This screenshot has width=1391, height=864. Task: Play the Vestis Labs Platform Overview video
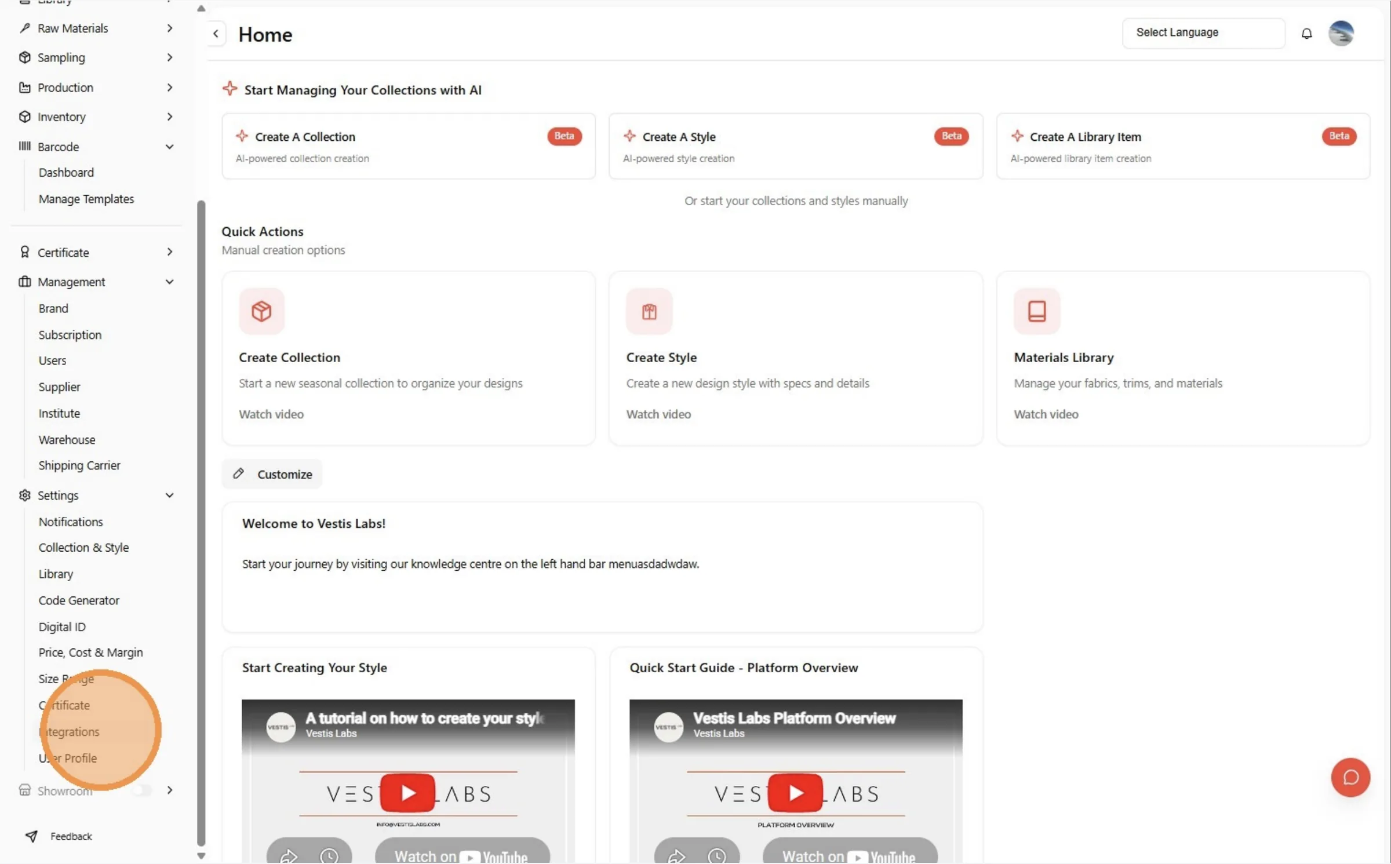click(x=795, y=792)
